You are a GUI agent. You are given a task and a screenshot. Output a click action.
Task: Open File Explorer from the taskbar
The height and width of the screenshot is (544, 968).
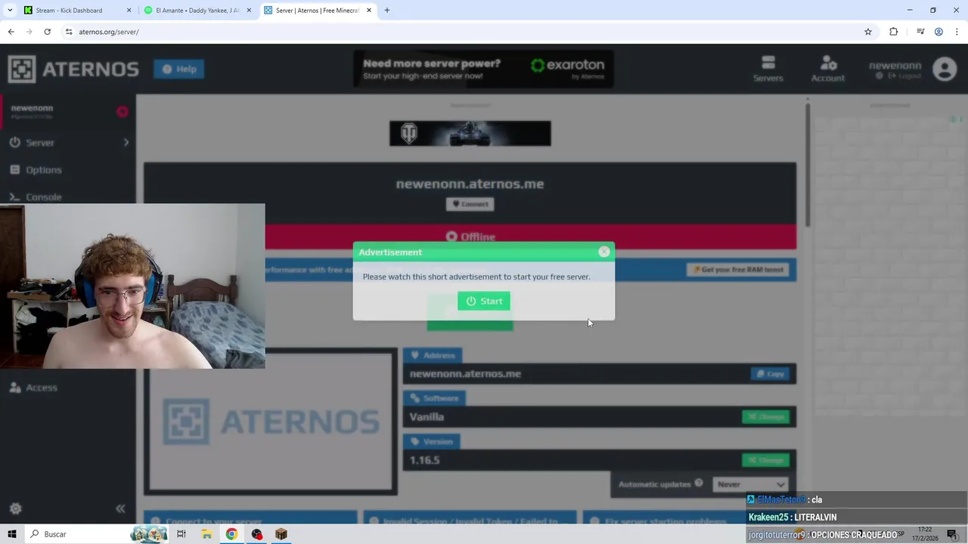(206, 534)
